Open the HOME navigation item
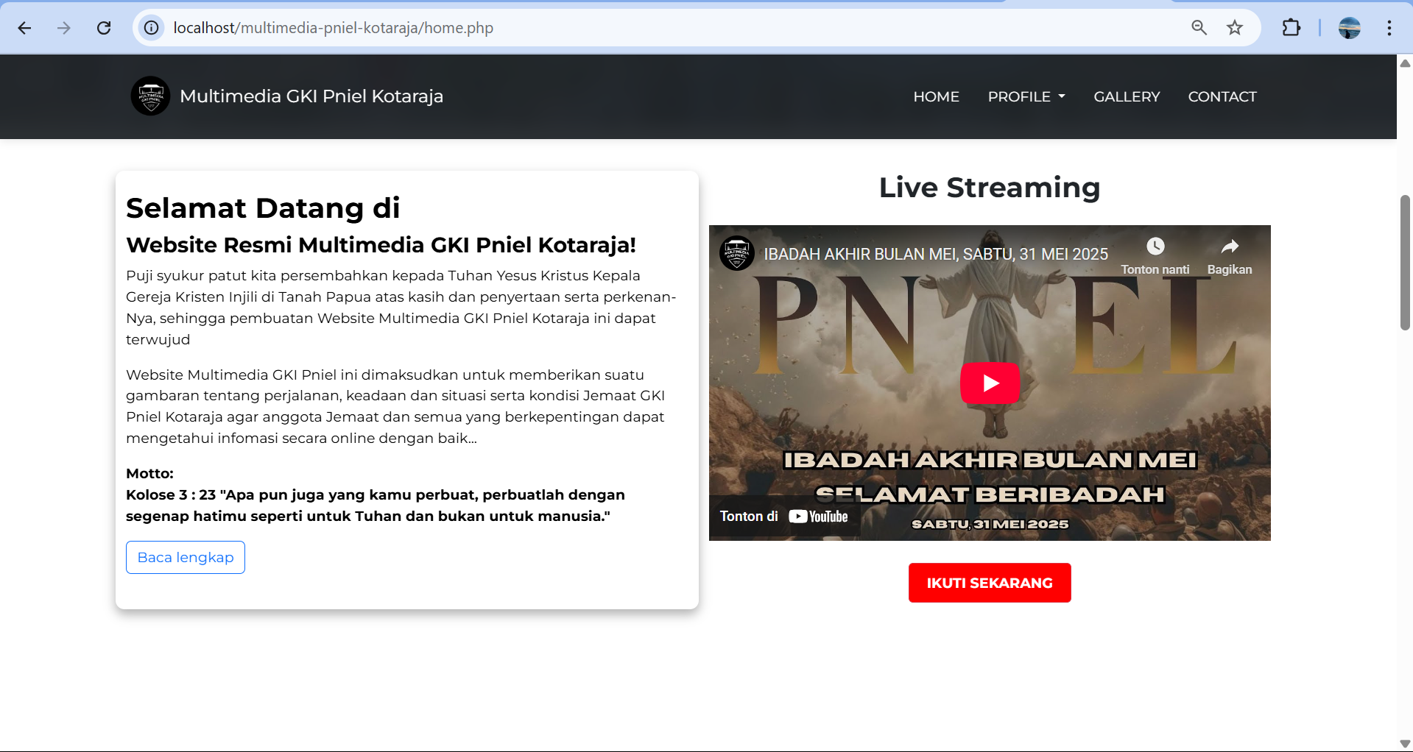Viewport: 1413px width, 752px height. [936, 96]
